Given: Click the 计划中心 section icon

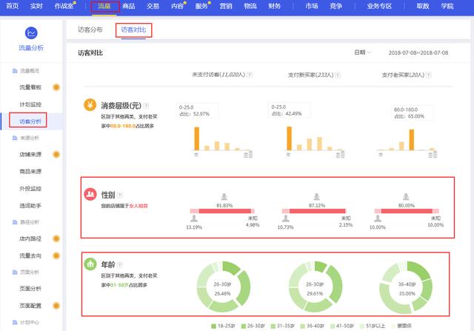Looking at the screenshot, I should (x=15, y=322).
